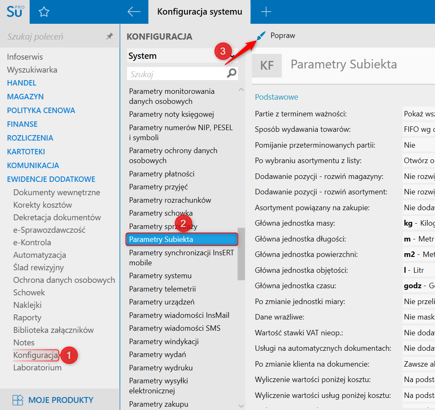Viewport: 435px width, 410px height.
Task: Click the Szukaj configuration search field
Action: tap(175, 74)
